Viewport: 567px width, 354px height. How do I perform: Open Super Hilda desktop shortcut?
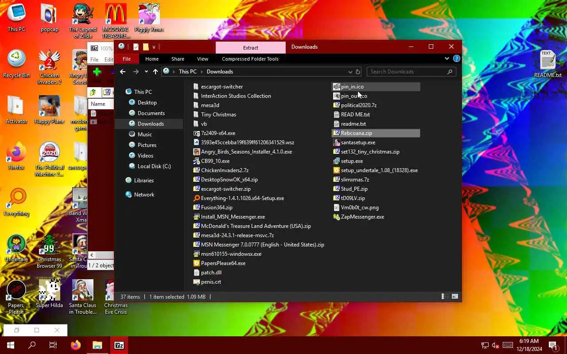(x=50, y=294)
